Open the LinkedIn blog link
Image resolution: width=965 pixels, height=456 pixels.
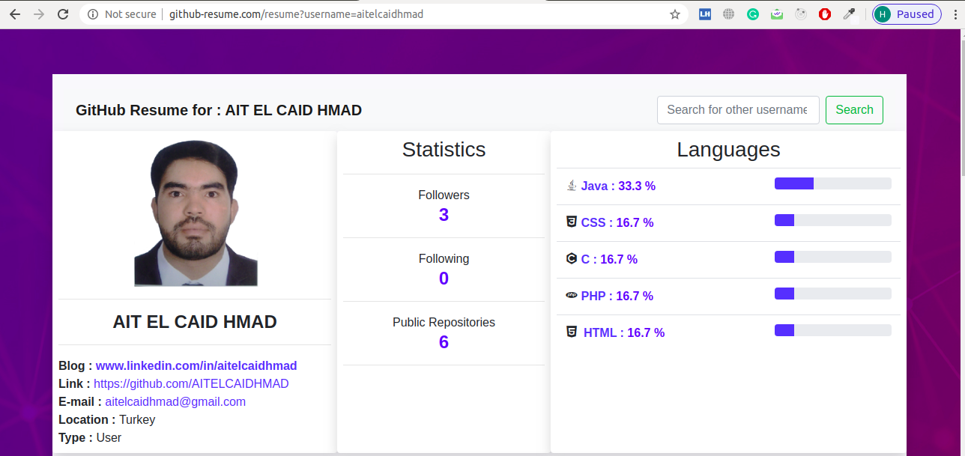point(196,366)
